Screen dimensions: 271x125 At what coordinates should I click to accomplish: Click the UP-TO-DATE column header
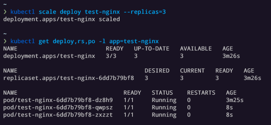[151, 49]
